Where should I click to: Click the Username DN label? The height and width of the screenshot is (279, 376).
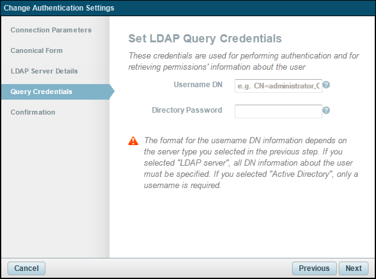click(198, 84)
